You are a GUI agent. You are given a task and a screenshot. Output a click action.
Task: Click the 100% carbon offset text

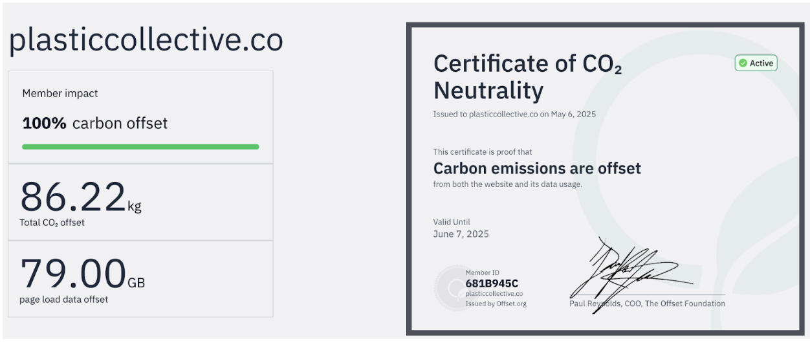point(95,124)
